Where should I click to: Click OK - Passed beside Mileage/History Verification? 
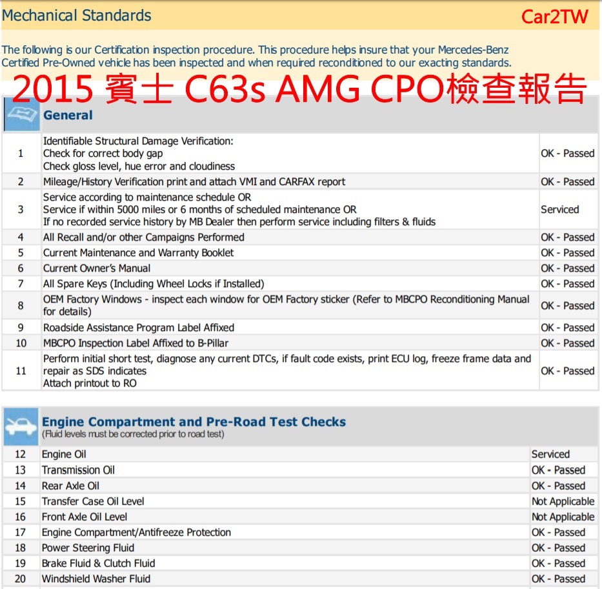point(567,182)
